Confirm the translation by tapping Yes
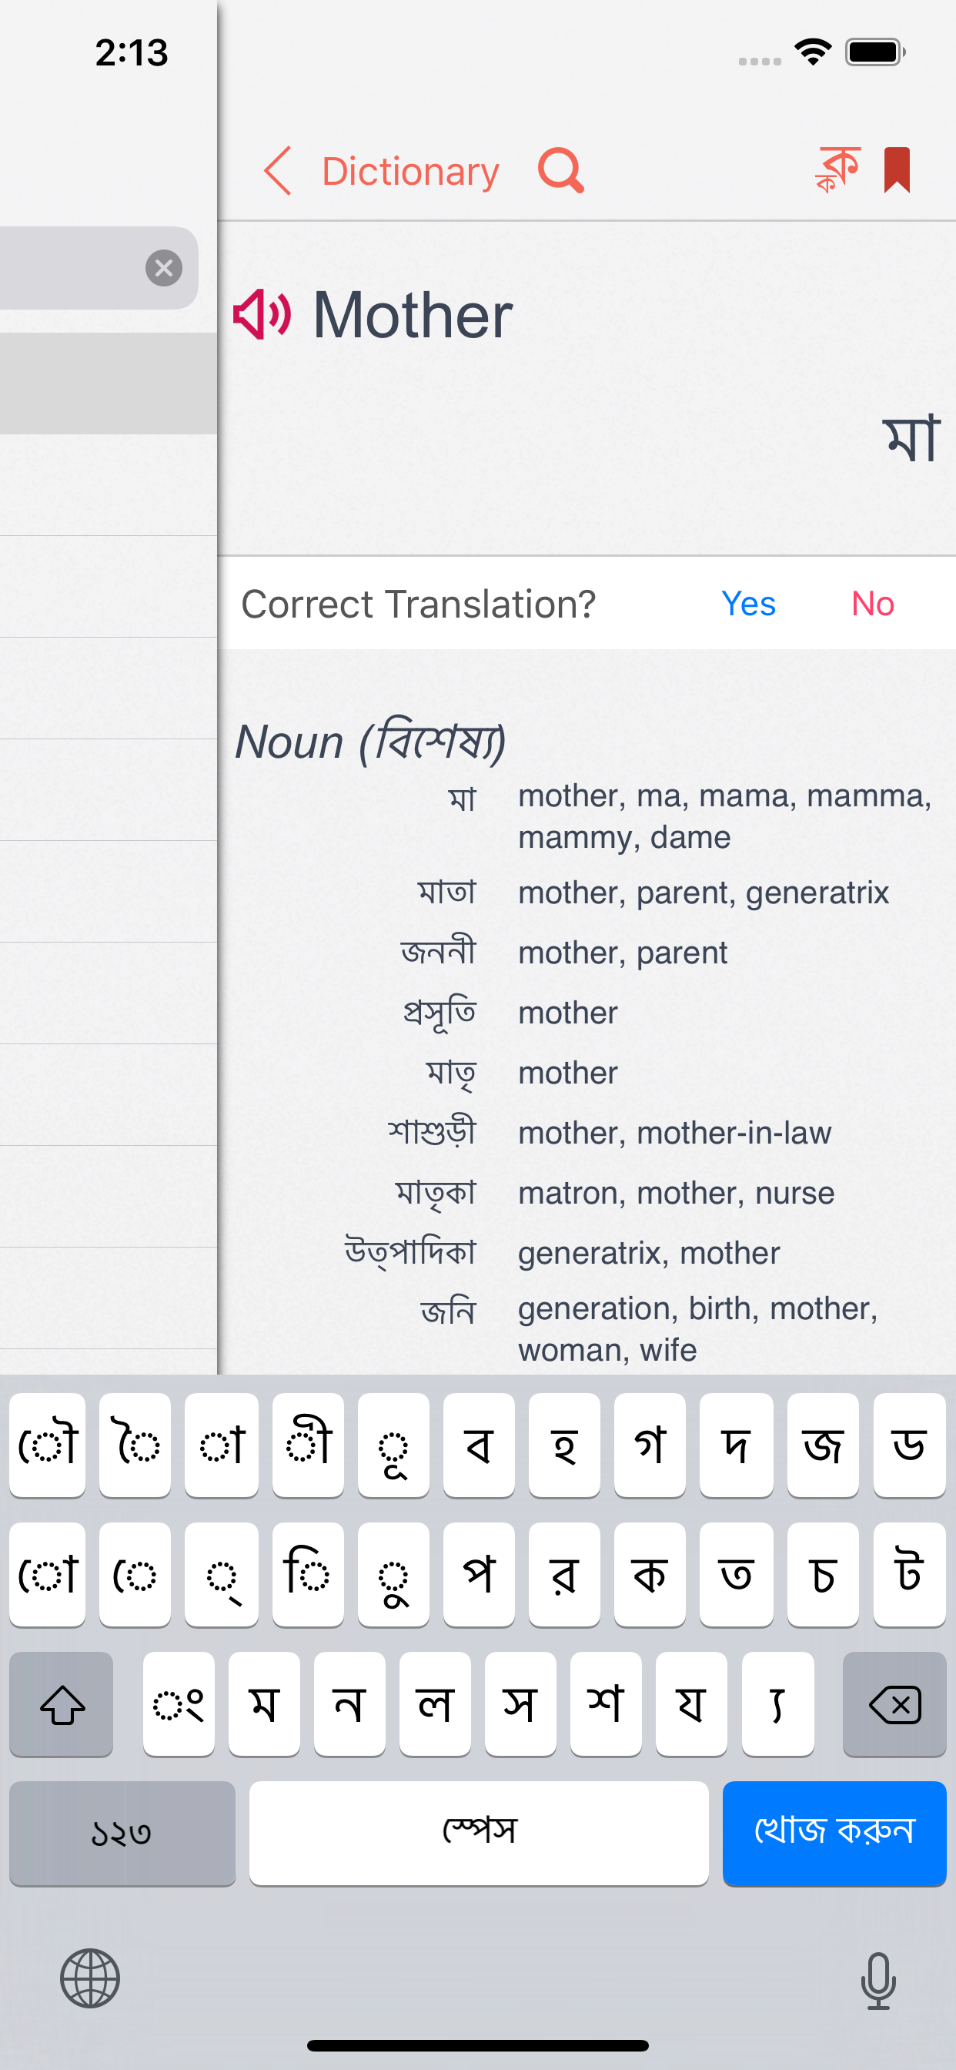 [x=748, y=604]
